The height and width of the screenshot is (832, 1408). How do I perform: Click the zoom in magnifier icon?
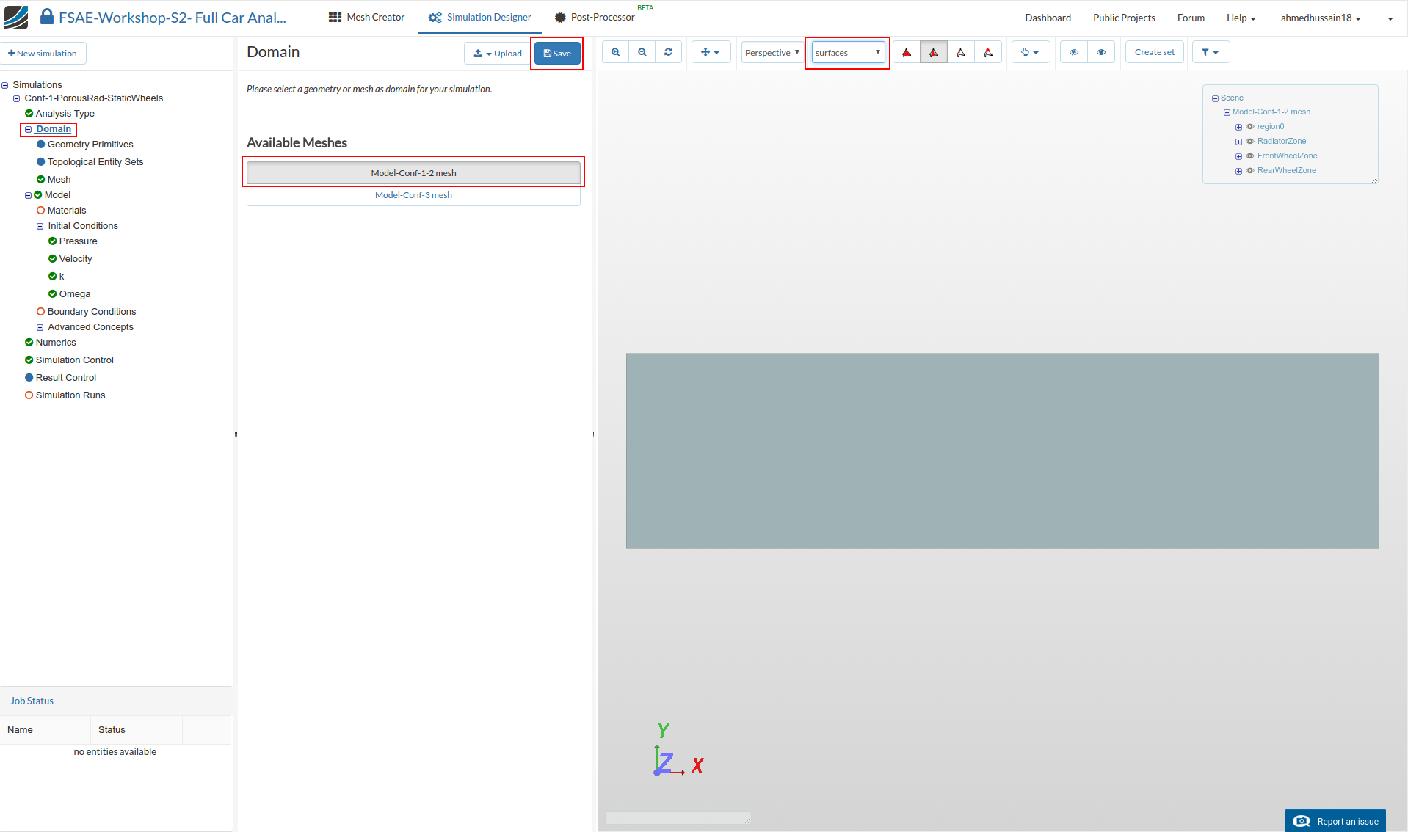[615, 52]
